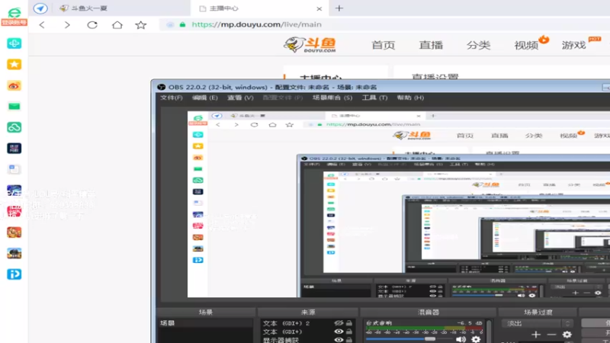Show hidden 文本 (GDI+) 2 source
The height and width of the screenshot is (343, 610).
click(339, 323)
